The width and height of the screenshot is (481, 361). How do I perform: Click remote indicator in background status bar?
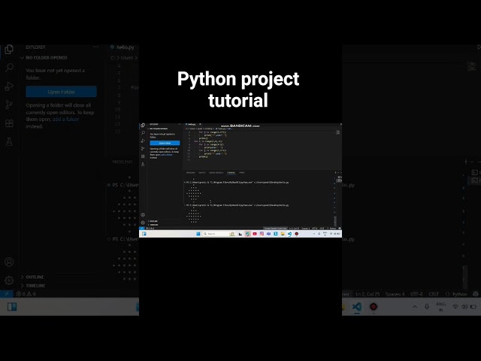pos(6,294)
